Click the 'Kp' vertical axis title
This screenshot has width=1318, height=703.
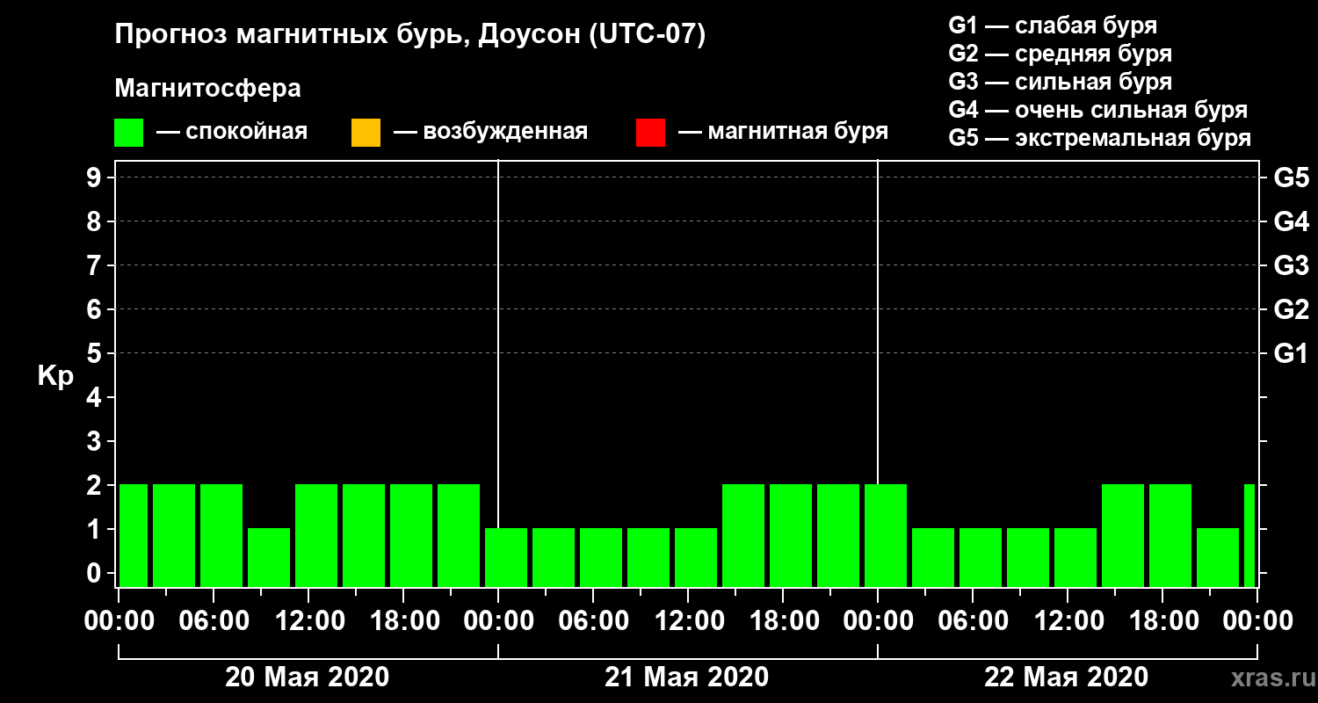coord(55,376)
